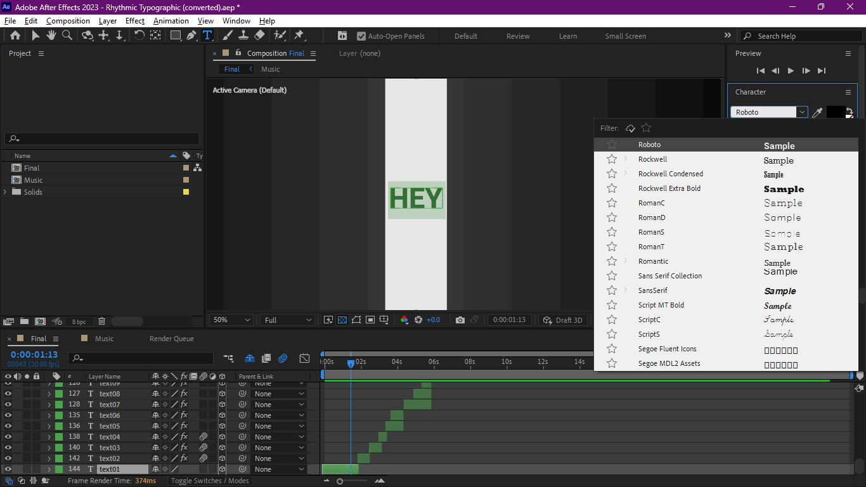
Task: Open the Effect menu
Action: click(135, 21)
